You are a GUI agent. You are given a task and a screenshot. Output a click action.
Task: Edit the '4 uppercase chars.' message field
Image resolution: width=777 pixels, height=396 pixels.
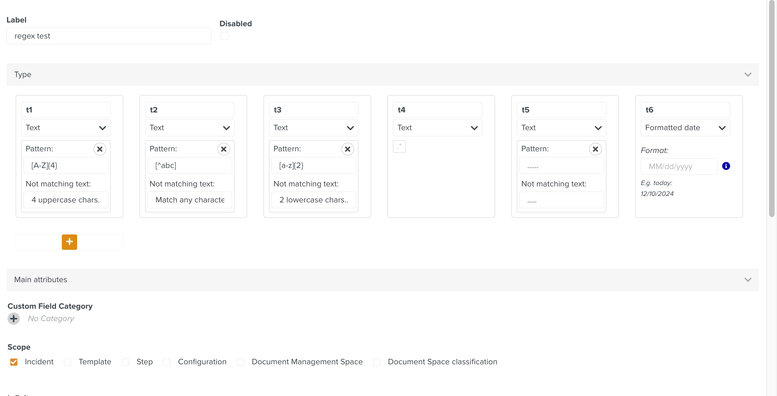coord(66,200)
